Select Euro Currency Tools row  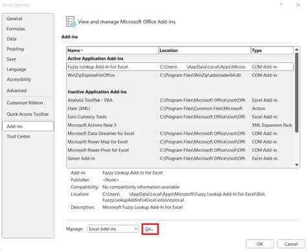tap(180, 117)
